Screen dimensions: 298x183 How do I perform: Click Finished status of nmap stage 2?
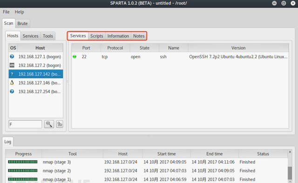(x=247, y=170)
